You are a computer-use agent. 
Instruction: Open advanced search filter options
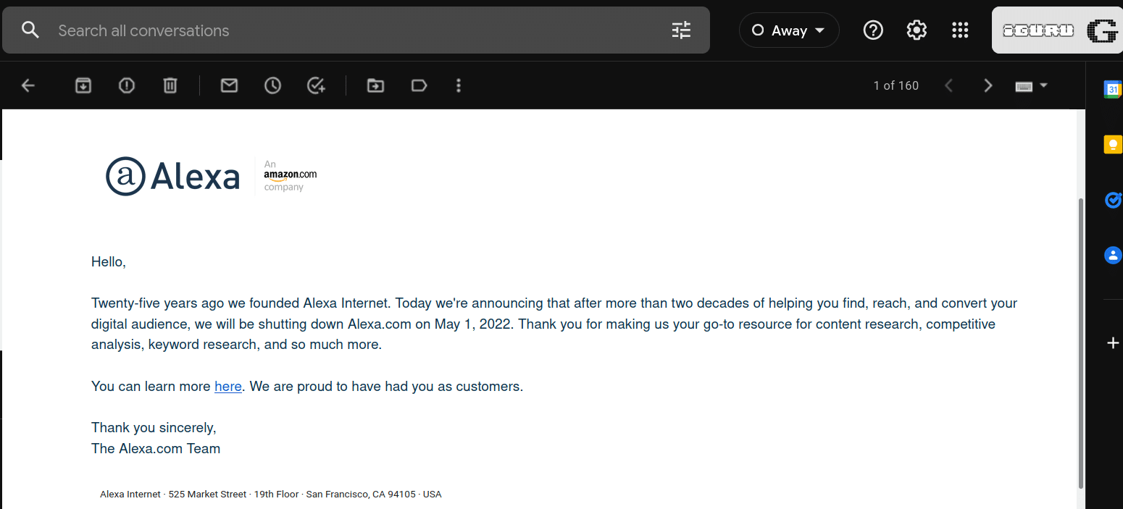680,30
